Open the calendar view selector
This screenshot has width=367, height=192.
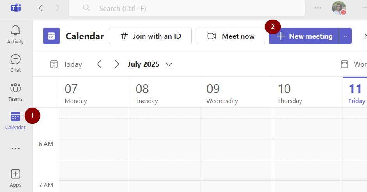point(353,64)
